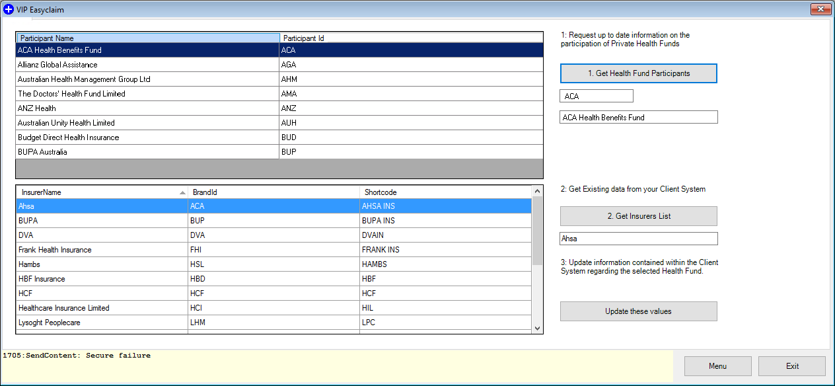Click the FRANK INS shortcode cell
835x386 pixels.
(445, 250)
